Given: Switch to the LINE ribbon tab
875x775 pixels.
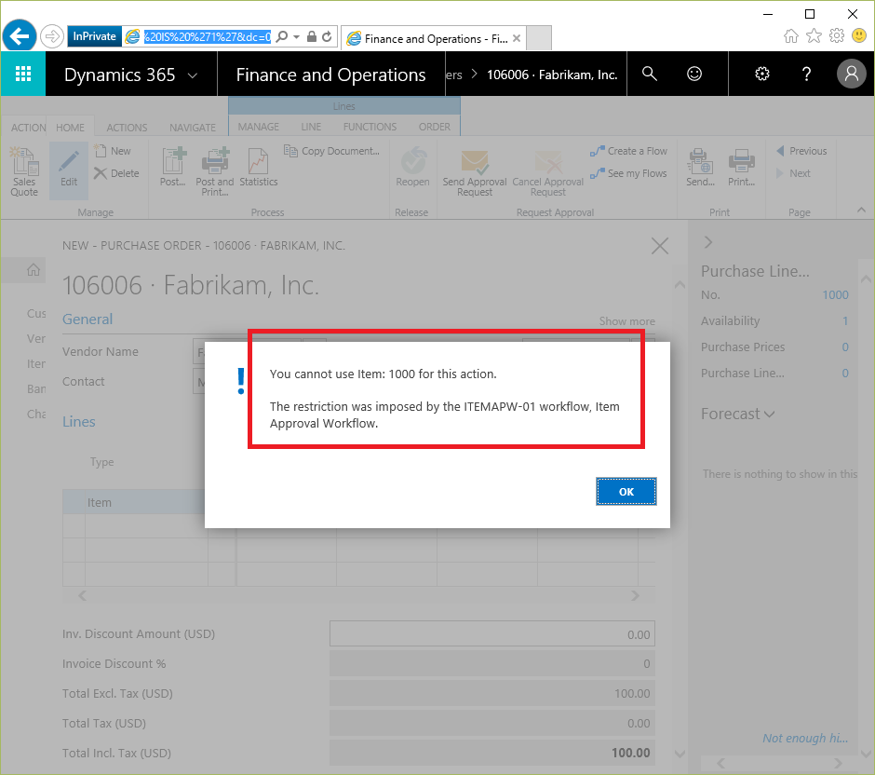Looking at the screenshot, I should click(311, 127).
